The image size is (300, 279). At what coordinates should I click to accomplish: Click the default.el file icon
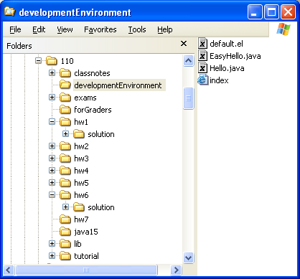(202, 44)
